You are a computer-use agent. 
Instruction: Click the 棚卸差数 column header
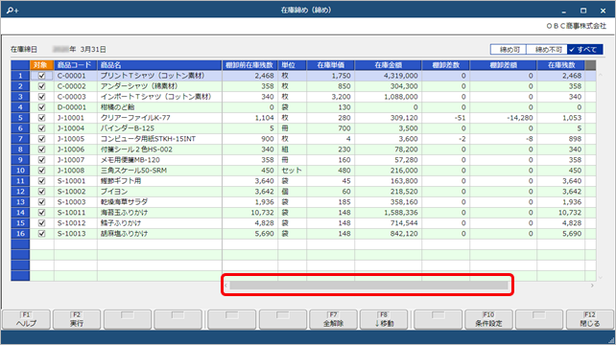[445, 65]
